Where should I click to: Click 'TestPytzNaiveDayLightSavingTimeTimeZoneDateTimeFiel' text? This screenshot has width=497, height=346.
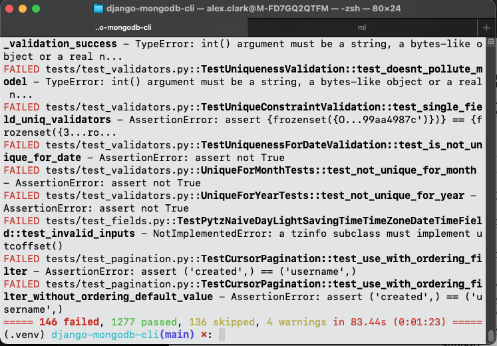[329, 221]
